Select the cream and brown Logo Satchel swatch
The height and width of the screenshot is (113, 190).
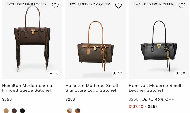tap(70, 111)
